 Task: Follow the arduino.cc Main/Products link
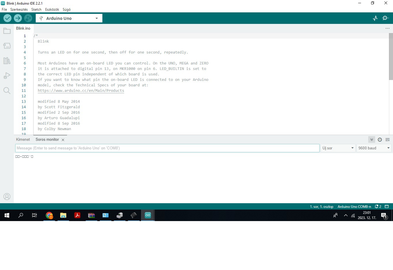(x=81, y=90)
